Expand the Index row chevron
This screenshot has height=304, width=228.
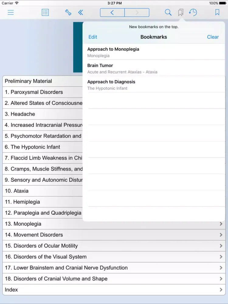pos(221,290)
